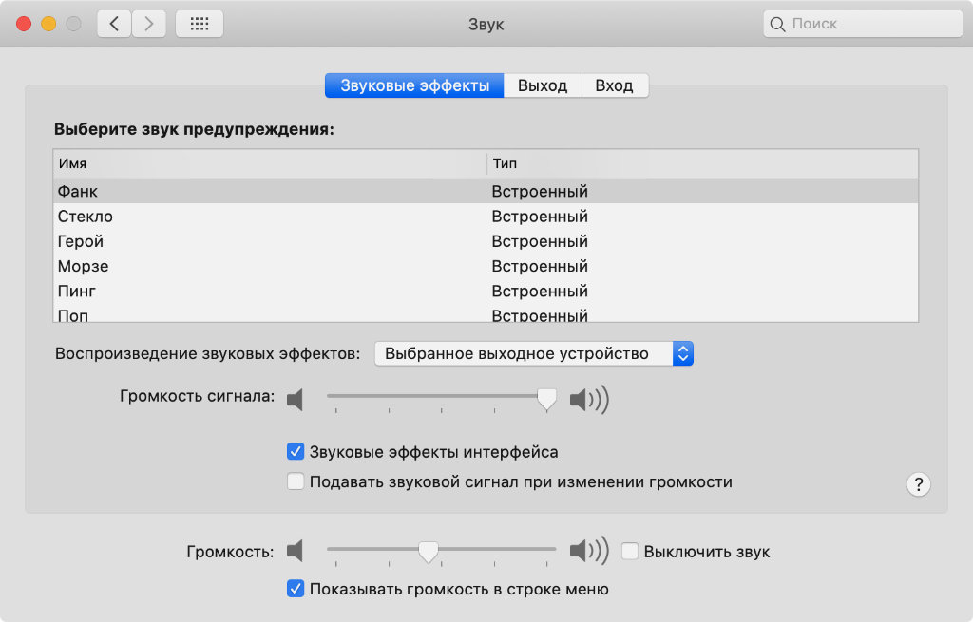Check the Выключить звук box

[x=630, y=551]
